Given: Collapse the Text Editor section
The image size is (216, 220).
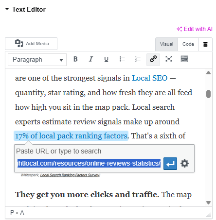Looking at the screenshot, I should [x=7, y=9].
